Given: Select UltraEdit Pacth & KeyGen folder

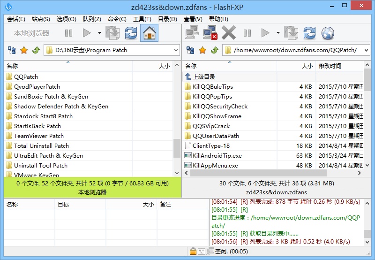Looking at the screenshot, I should click(x=48, y=156).
